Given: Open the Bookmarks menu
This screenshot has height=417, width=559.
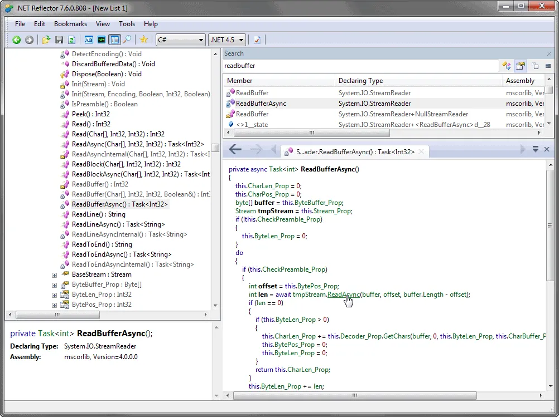Looking at the screenshot, I should (70, 23).
